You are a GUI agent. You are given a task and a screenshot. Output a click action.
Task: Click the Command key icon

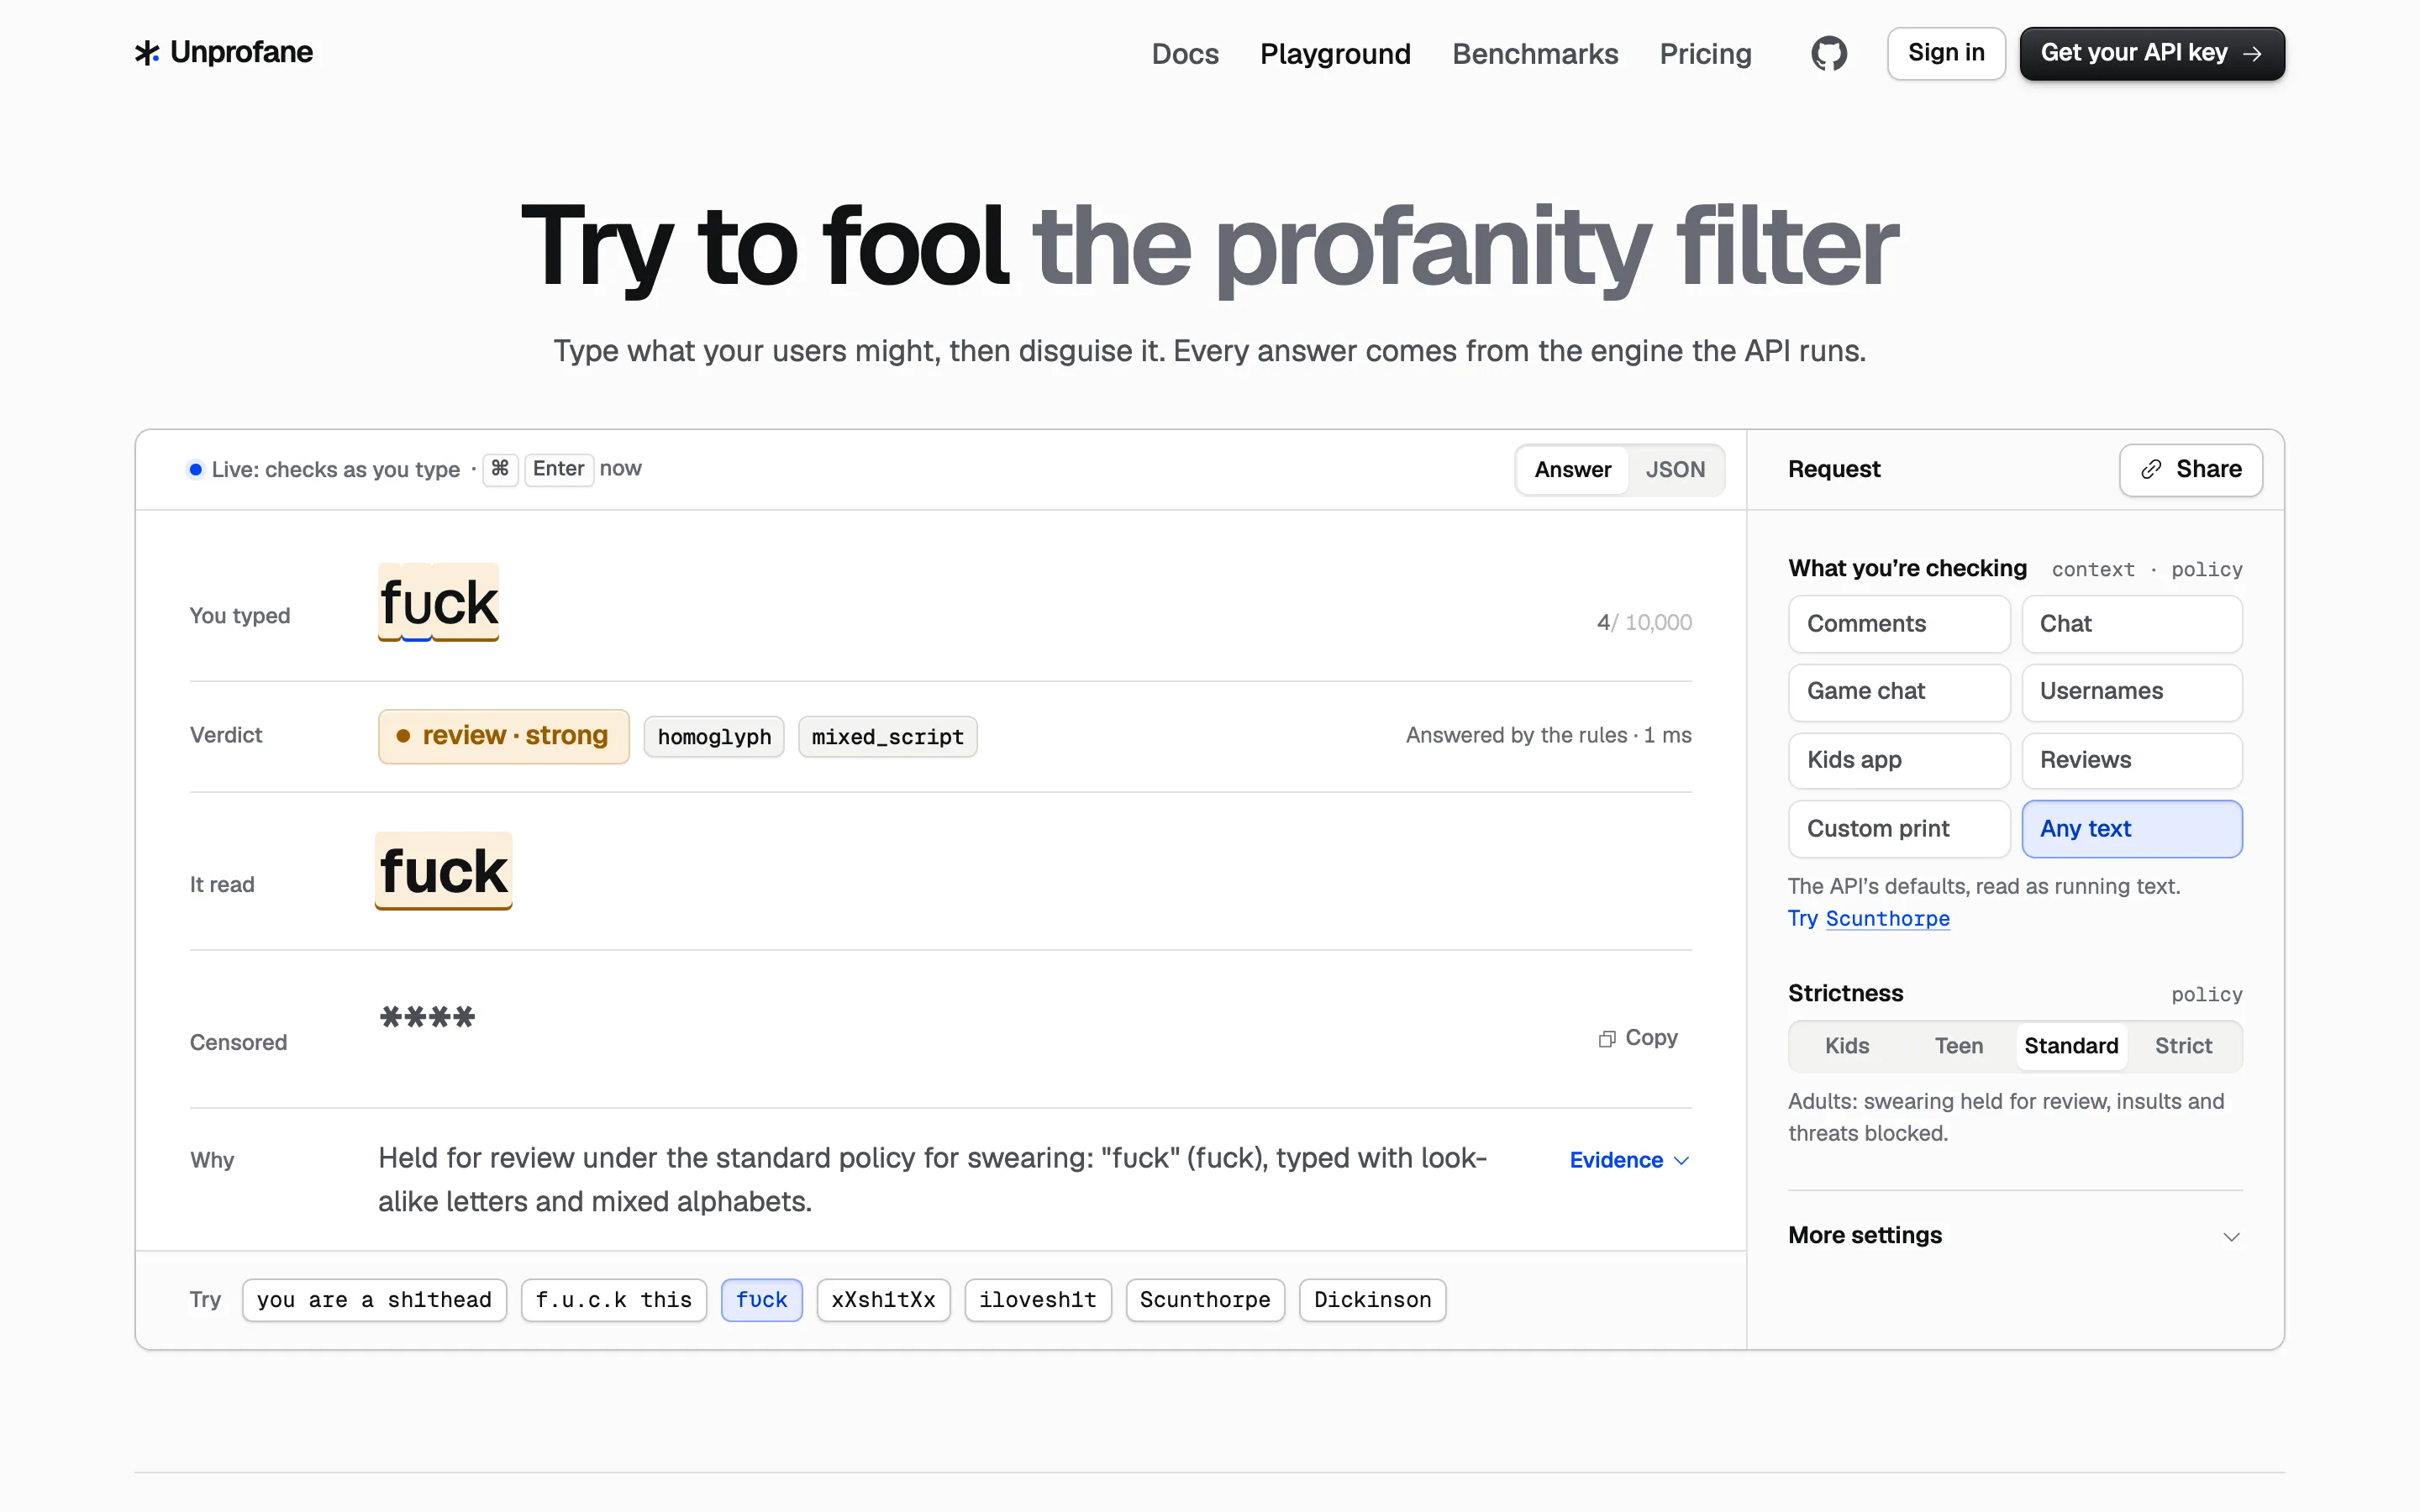click(500, 469)
